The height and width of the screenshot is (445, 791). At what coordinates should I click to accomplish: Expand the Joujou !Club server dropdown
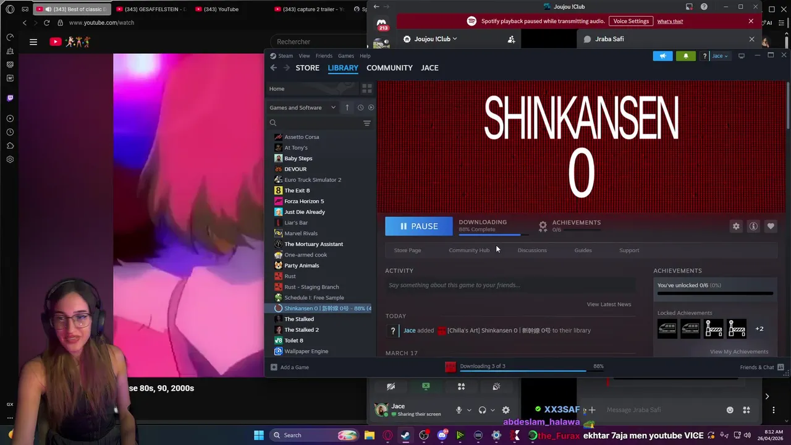(x=431, y=39)
